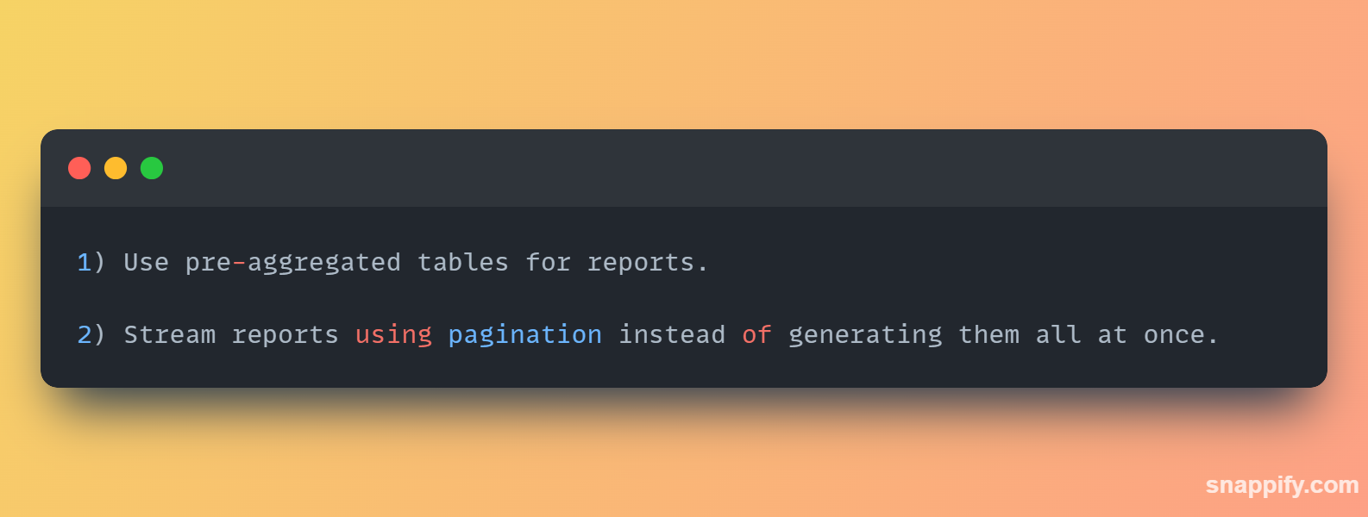
Task: Click the line number "1)"
Action: click(91, 262)
